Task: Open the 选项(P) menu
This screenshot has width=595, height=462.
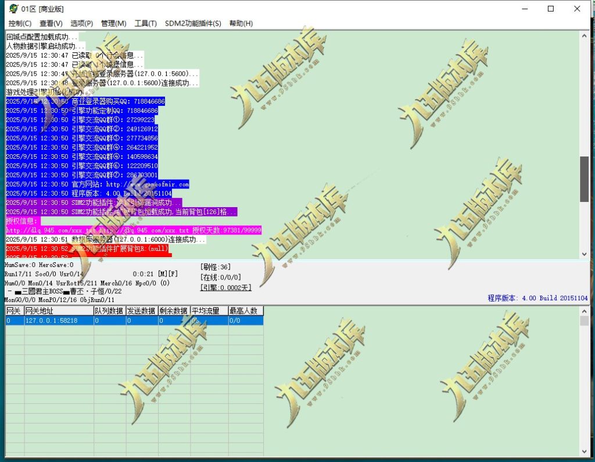Action: (81, 23)
